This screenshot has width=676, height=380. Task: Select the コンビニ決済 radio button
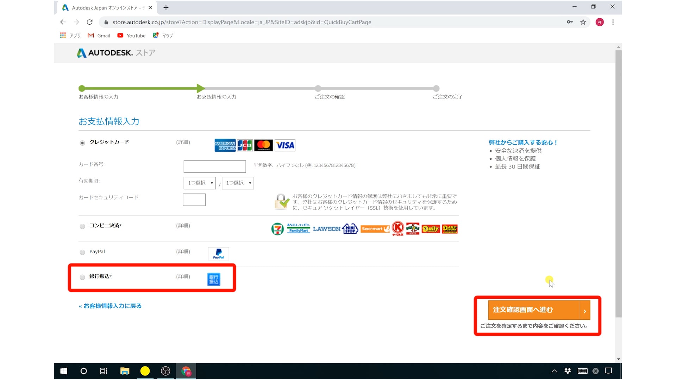82,226
